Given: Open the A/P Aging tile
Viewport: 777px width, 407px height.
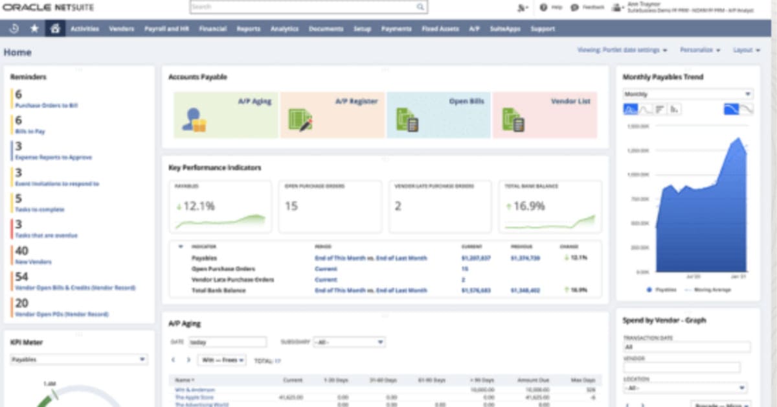Looking at the screenshot, I should [x=226, y=115].
